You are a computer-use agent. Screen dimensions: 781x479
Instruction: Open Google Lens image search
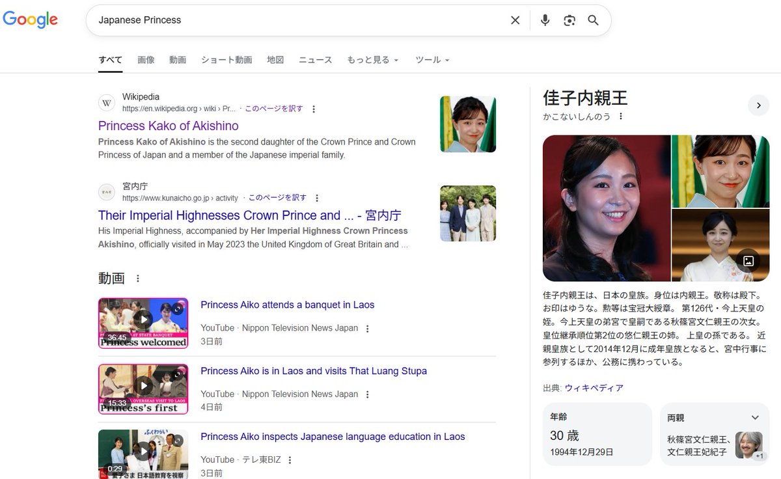[x=569, y=20]
